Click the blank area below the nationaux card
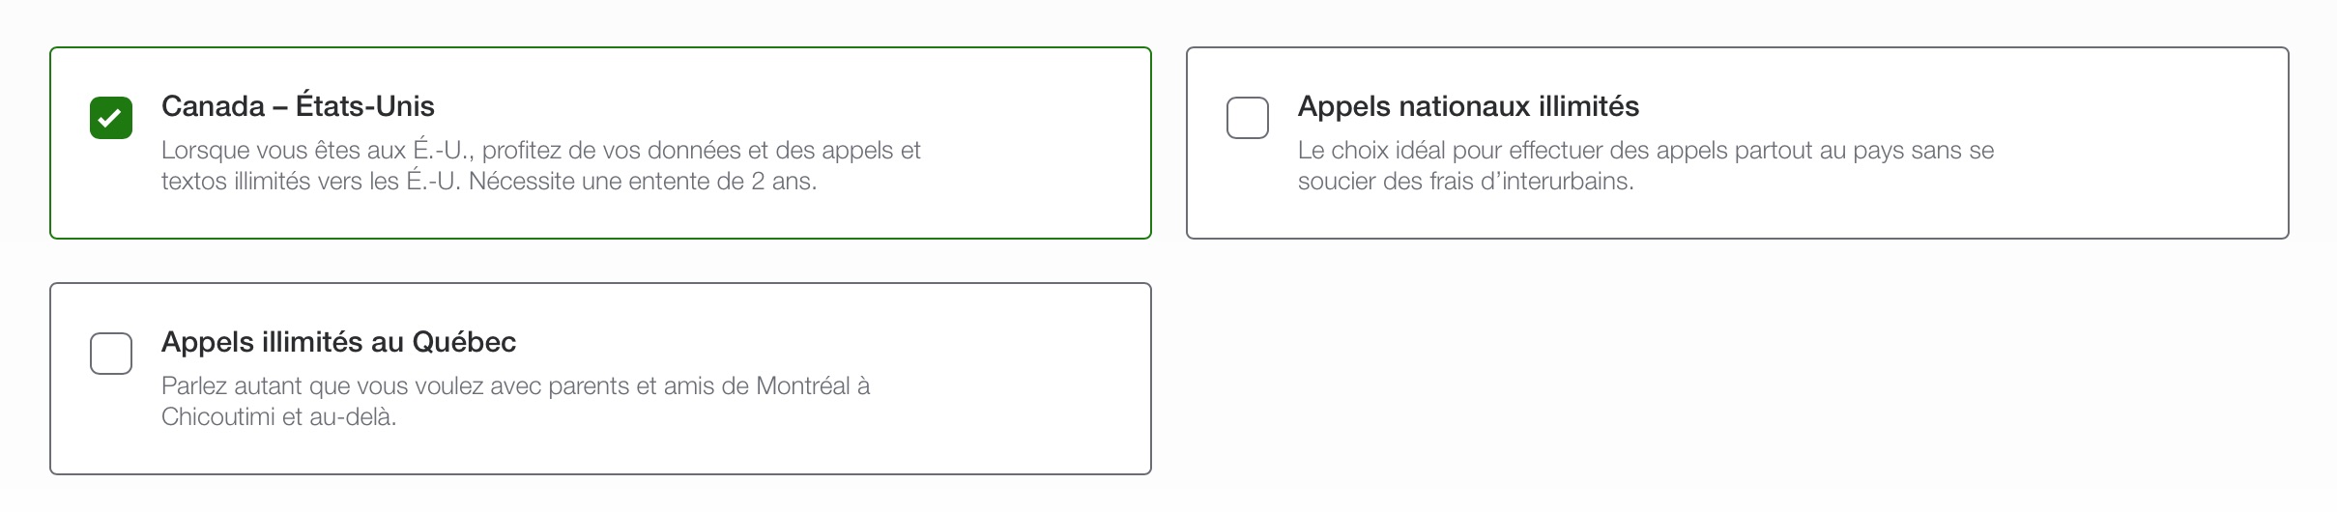 (1738, 377)
